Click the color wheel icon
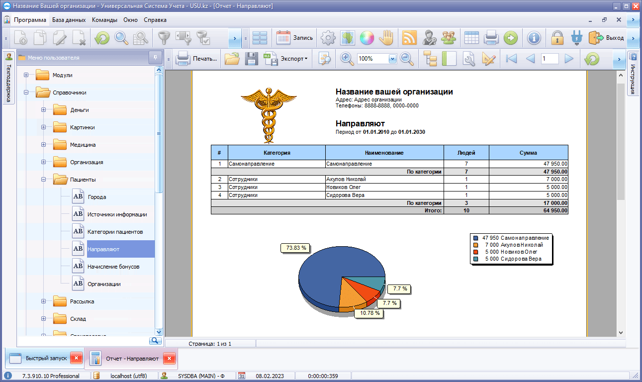This screenshot has height=382, width=642. pos(367,38)
